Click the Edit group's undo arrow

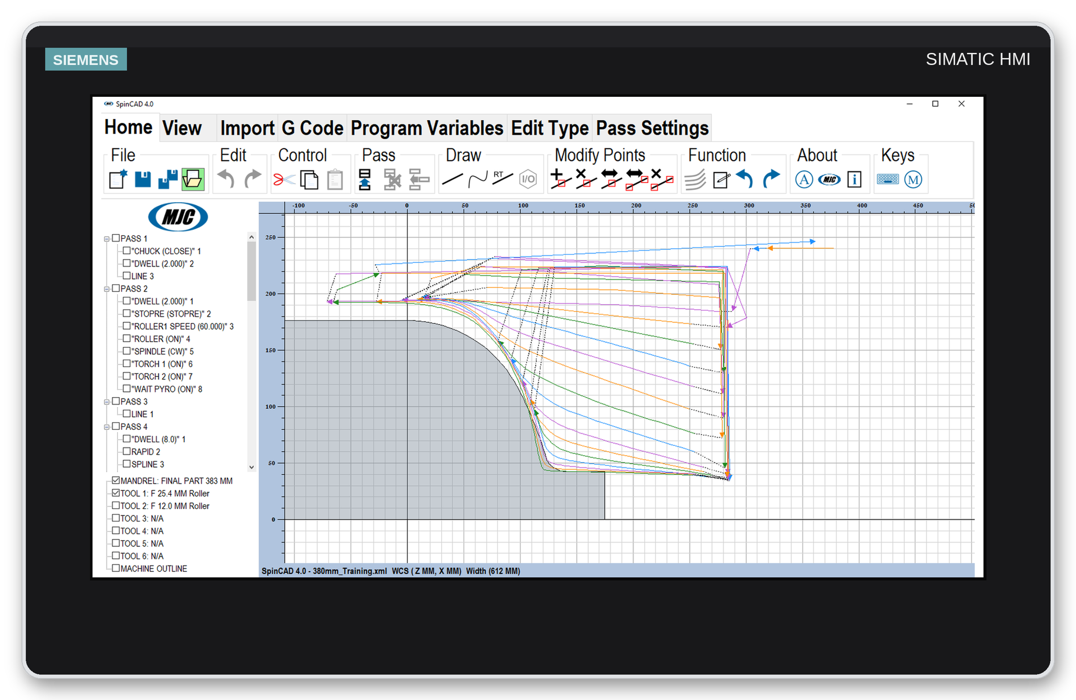(226, 179)
